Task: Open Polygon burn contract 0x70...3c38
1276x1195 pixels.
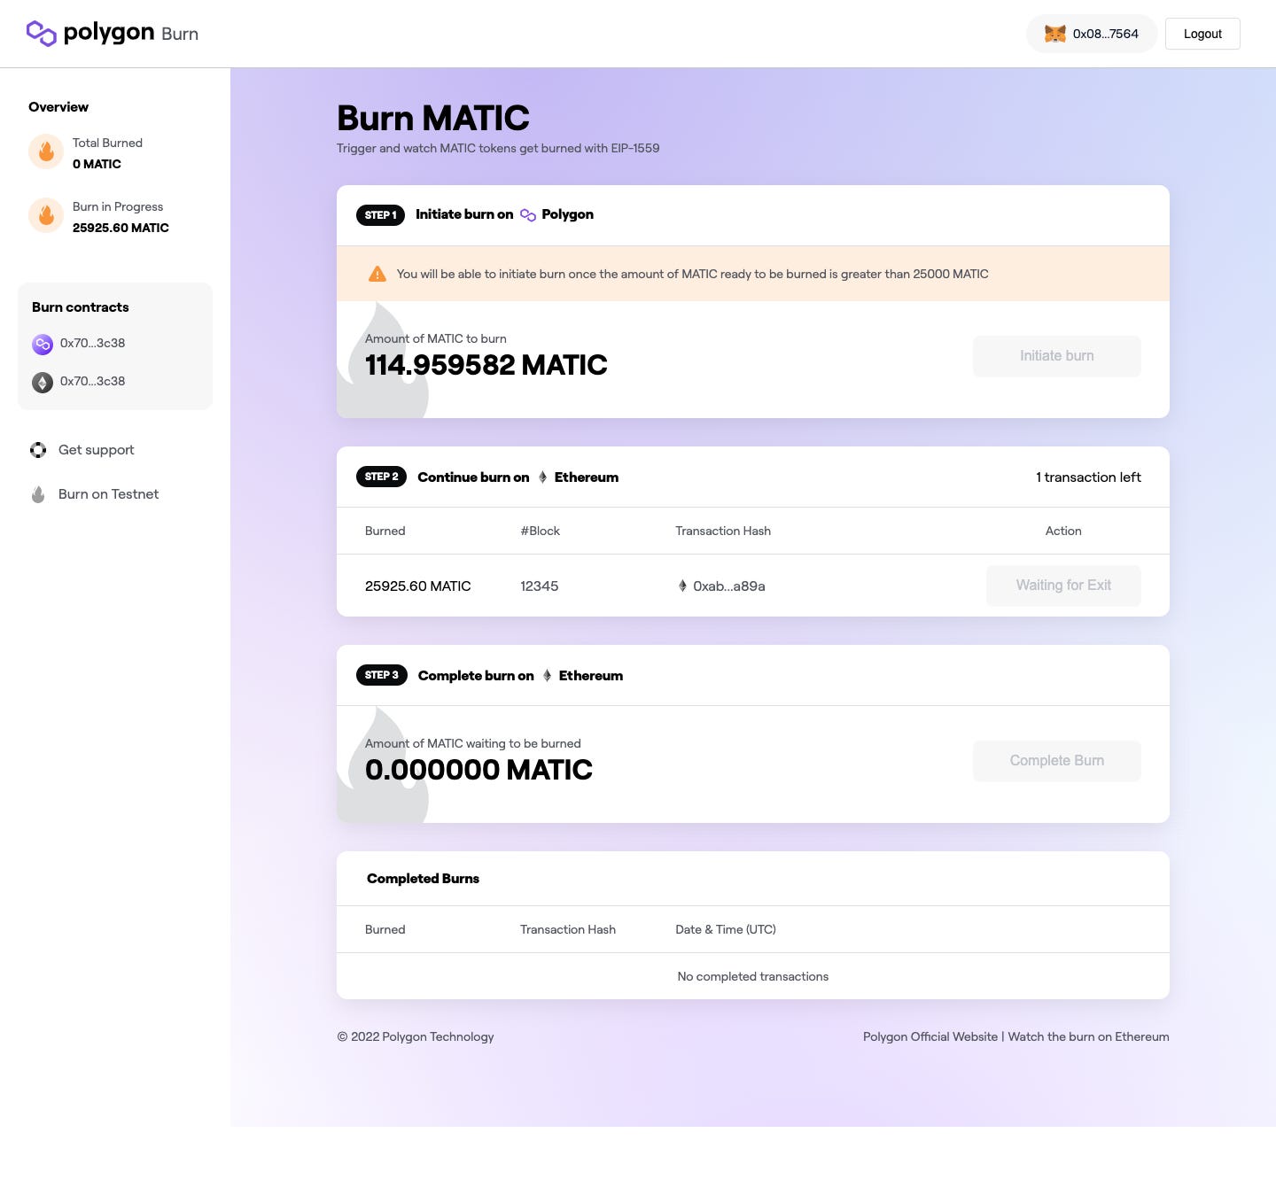Action: pyautogui.click(x=92, y=343)
